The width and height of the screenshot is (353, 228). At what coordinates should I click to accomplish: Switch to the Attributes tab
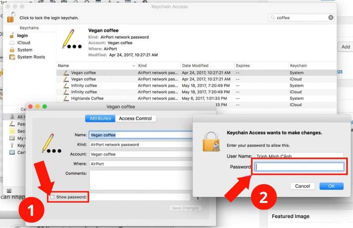click(100, 118)
